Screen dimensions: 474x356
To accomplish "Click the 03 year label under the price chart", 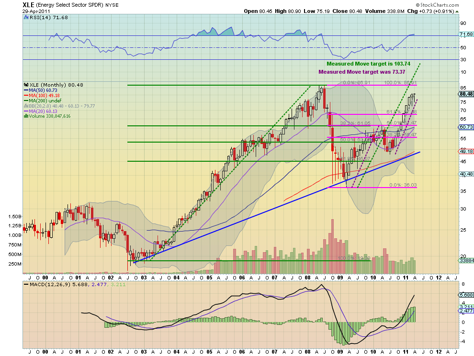I will click(x=144, y=278).
